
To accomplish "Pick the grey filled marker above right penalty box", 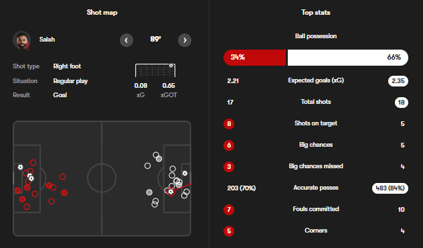I will [x=159, y=159].
